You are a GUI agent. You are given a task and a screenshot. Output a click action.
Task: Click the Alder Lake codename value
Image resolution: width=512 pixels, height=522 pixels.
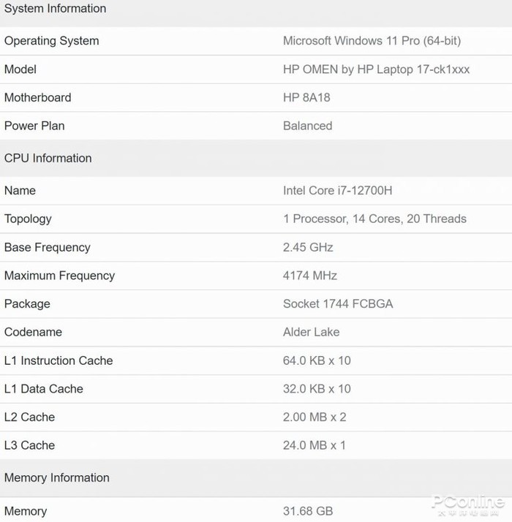[311, 332]
